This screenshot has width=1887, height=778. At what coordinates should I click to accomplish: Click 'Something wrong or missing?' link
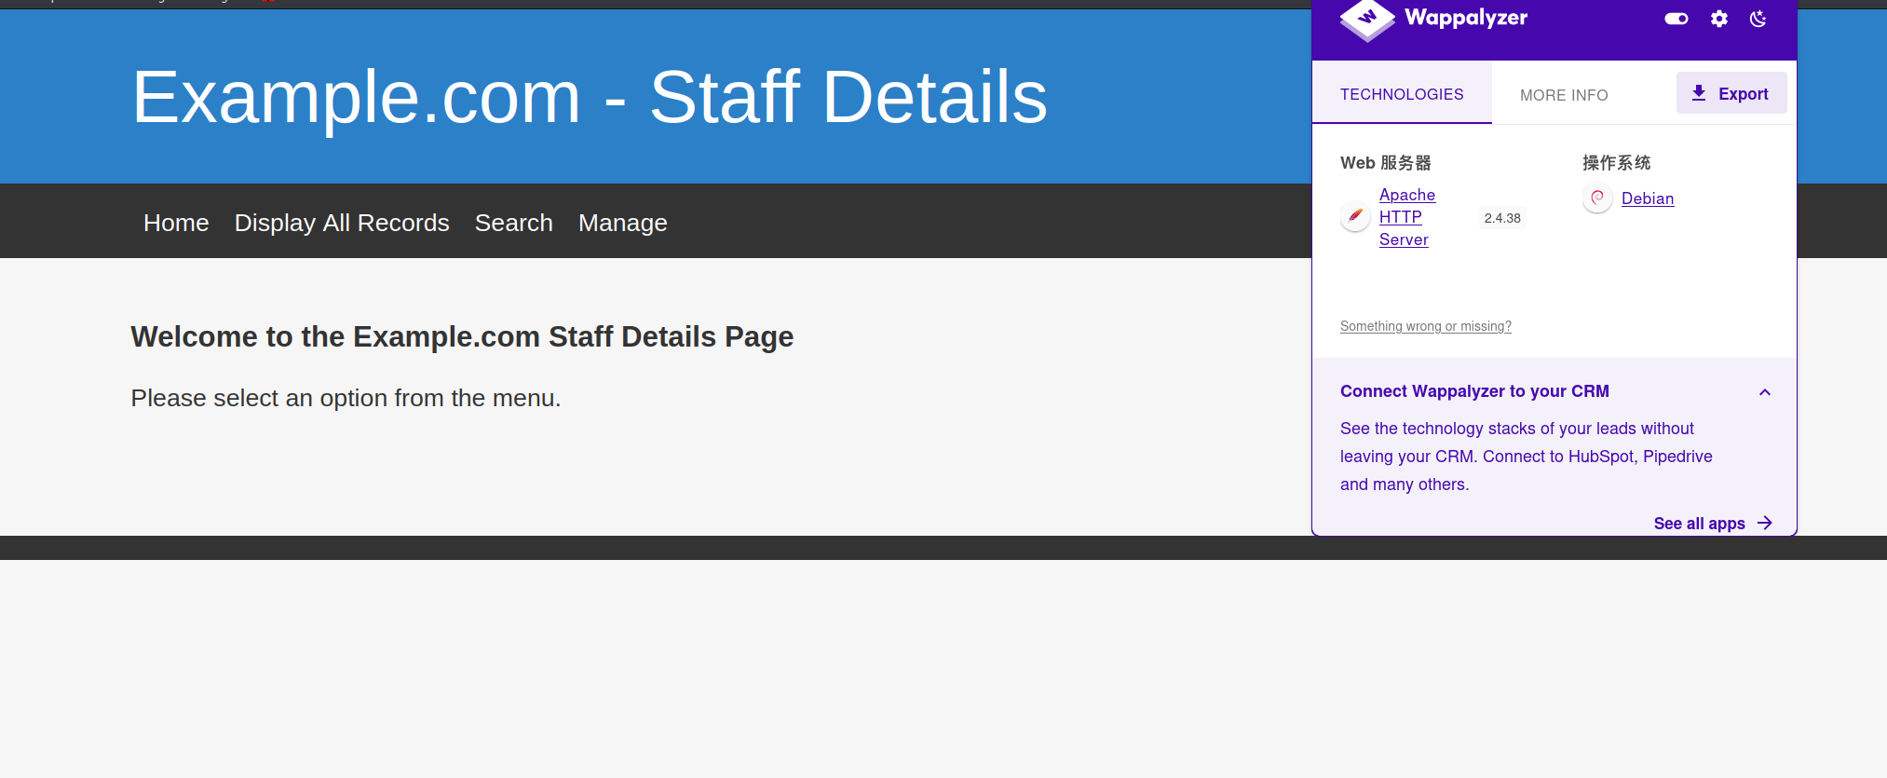[1425, 326]
